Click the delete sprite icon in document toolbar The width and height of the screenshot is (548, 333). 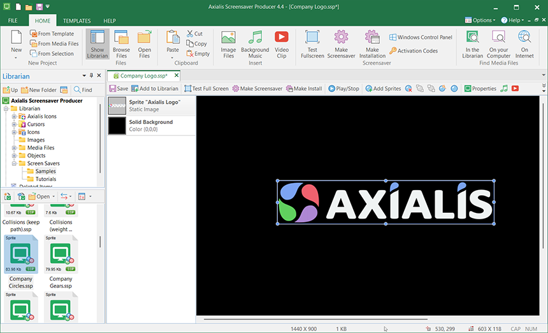click(x=408, y=88)
